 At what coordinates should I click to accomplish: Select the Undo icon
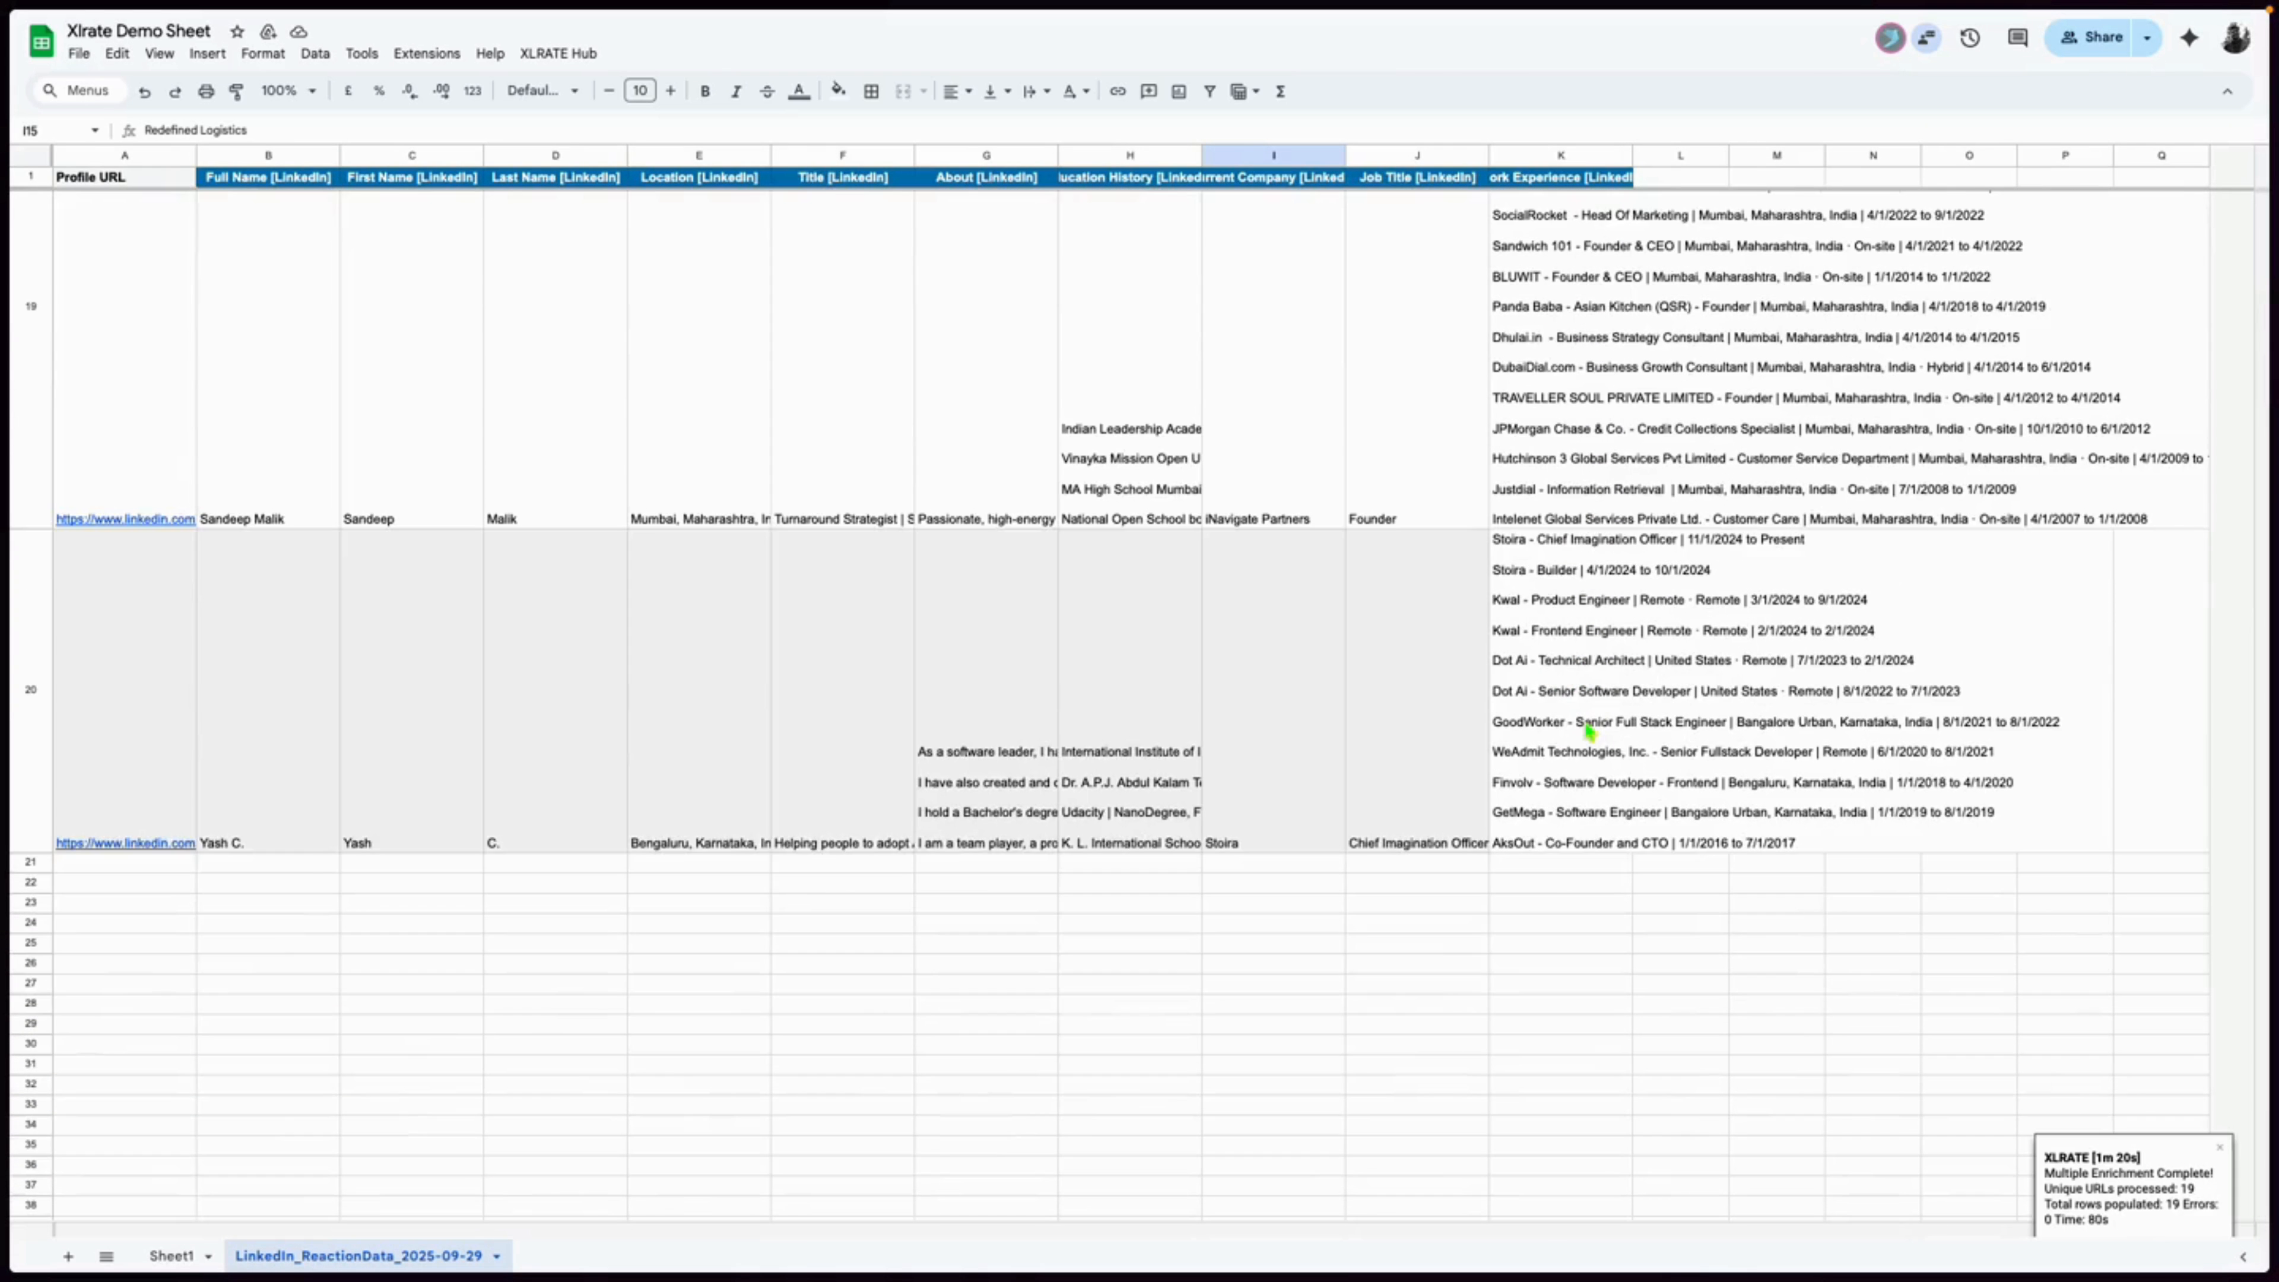point(145,90)
